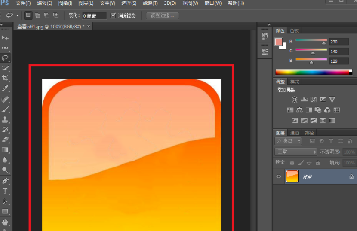Click the foreground color swatch
This screenshot has height=231, width=357.
point(279,42)
